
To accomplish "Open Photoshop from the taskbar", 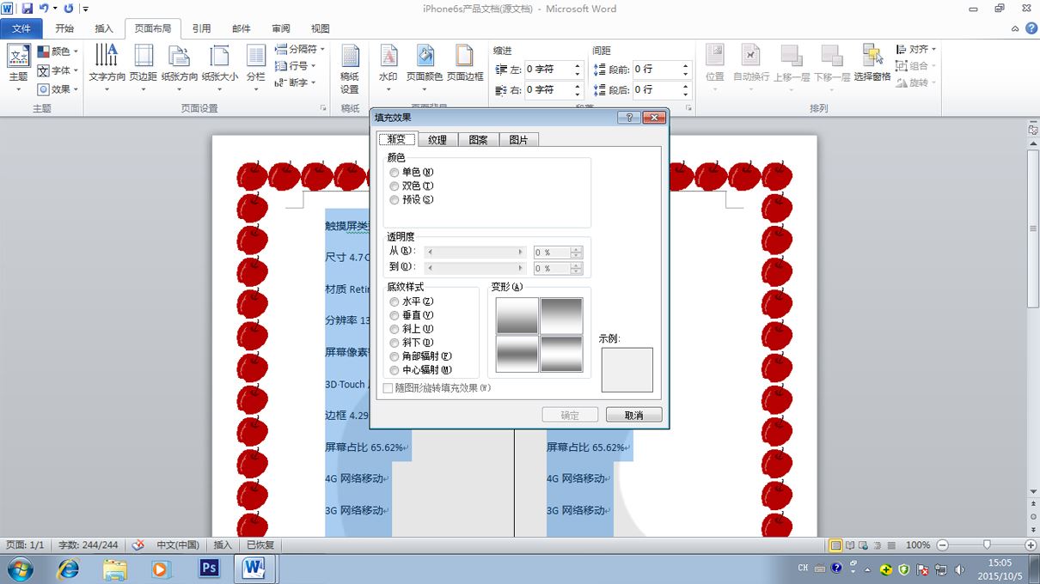I will [209, 569].
